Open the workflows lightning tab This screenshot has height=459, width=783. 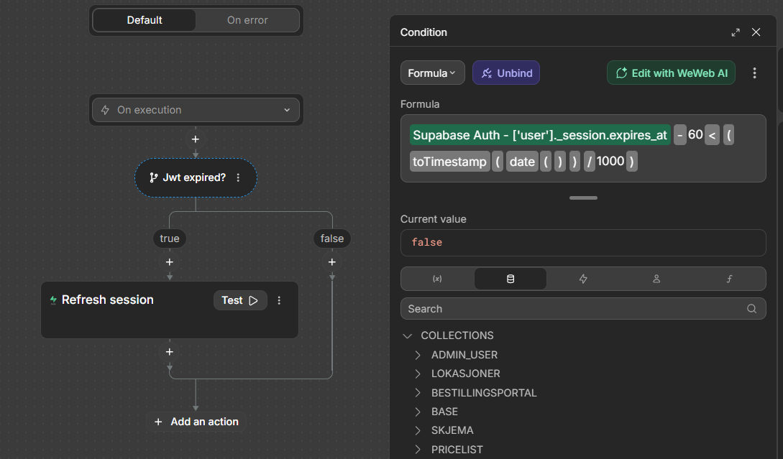[x=583, y=279]
